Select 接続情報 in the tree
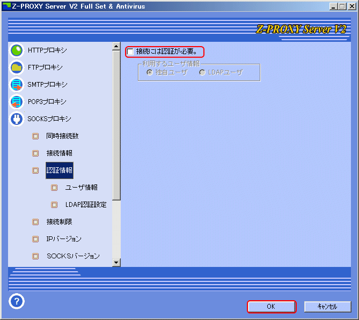 click(x=60, y=153)
